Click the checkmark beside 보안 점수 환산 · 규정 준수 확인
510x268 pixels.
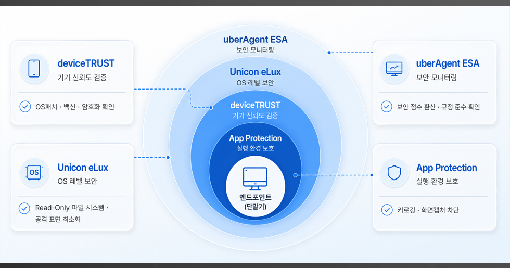point(386,106)
